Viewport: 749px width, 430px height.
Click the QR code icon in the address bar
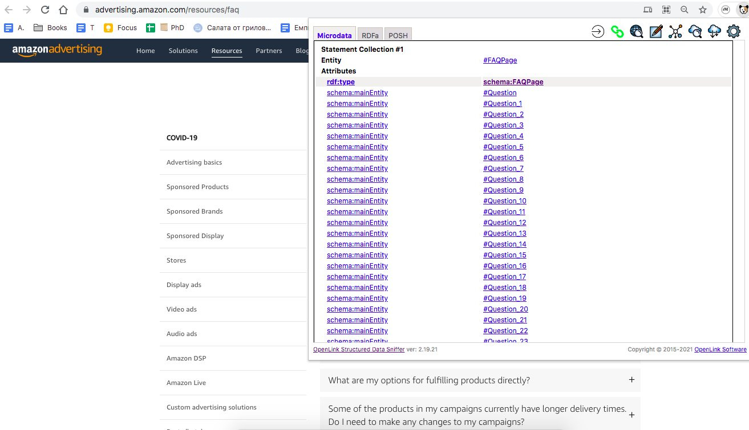pyautogui.click(x=666, y=10)
